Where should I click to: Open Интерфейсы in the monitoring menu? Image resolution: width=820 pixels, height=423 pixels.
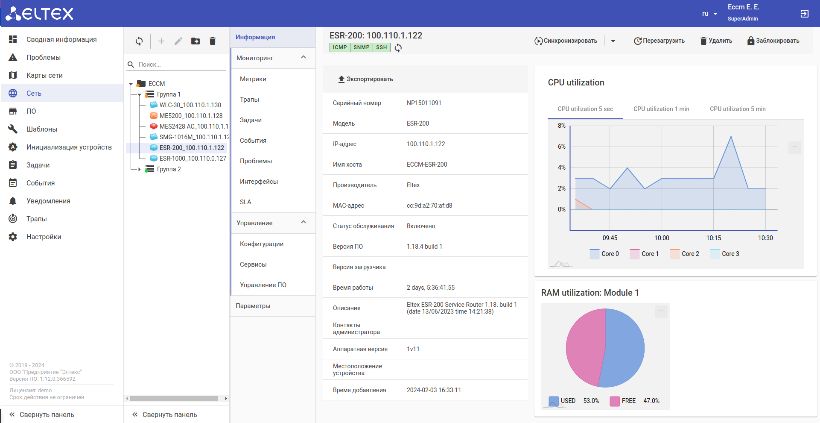pyautogui.click(x=259, y=182)
